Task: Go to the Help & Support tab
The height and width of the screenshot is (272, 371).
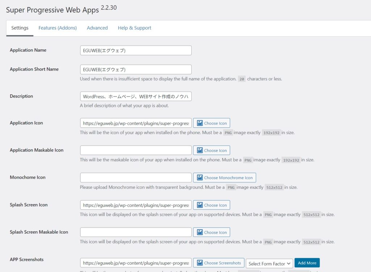Action: point(134,28)
